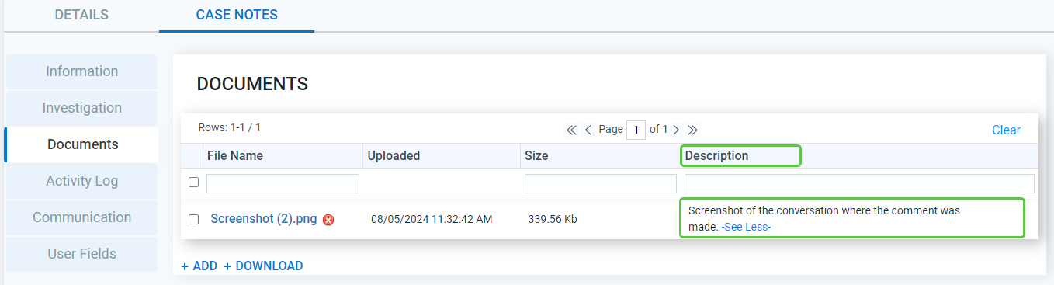This screenshot has height=285, width=1054.
Task: Open the Investigation section
Action: [x=81, y=108]
